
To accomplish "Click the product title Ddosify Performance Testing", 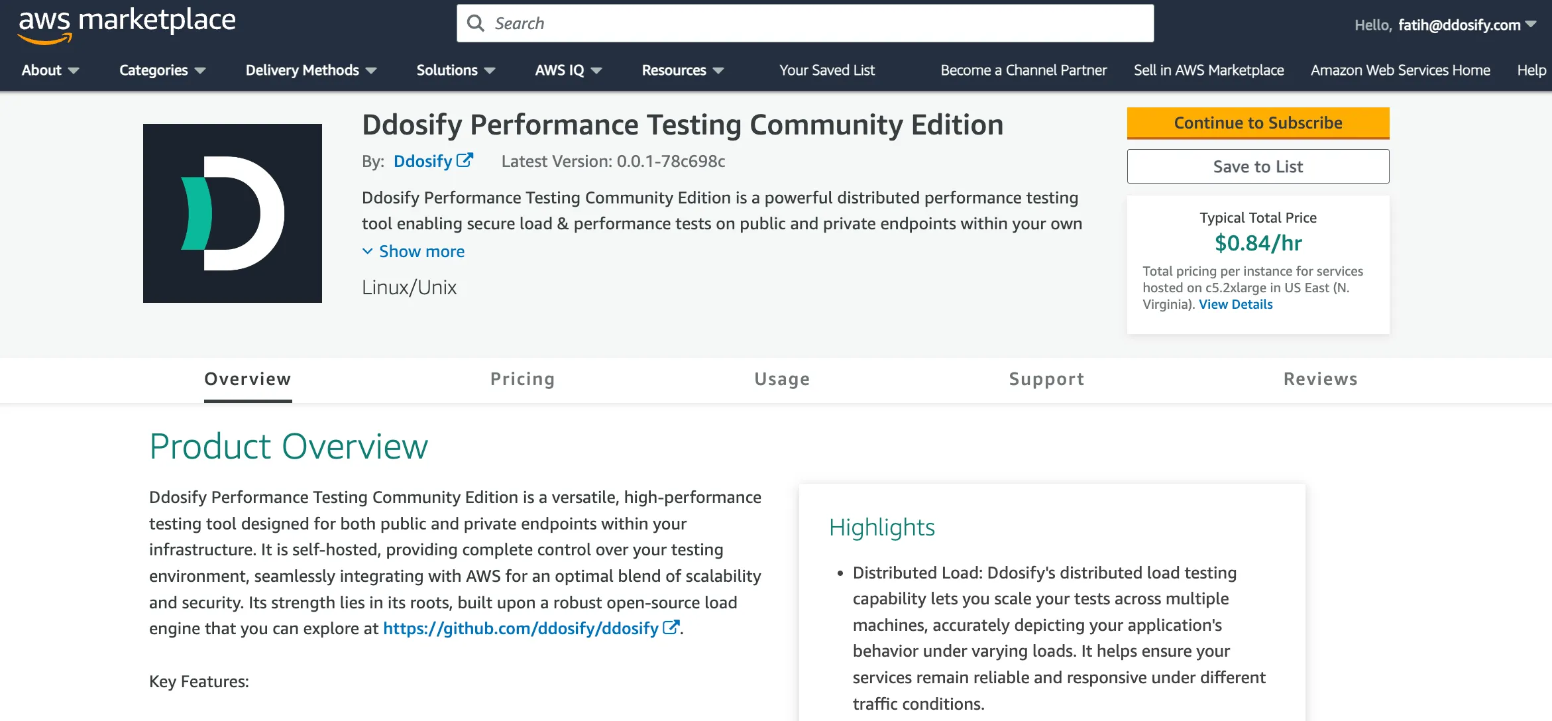I will coord(683,125).
